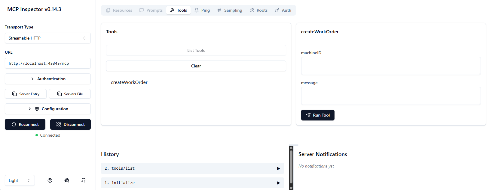Expand the Authentication section
The image size is (489, 190).
click(x=48, y=79)
